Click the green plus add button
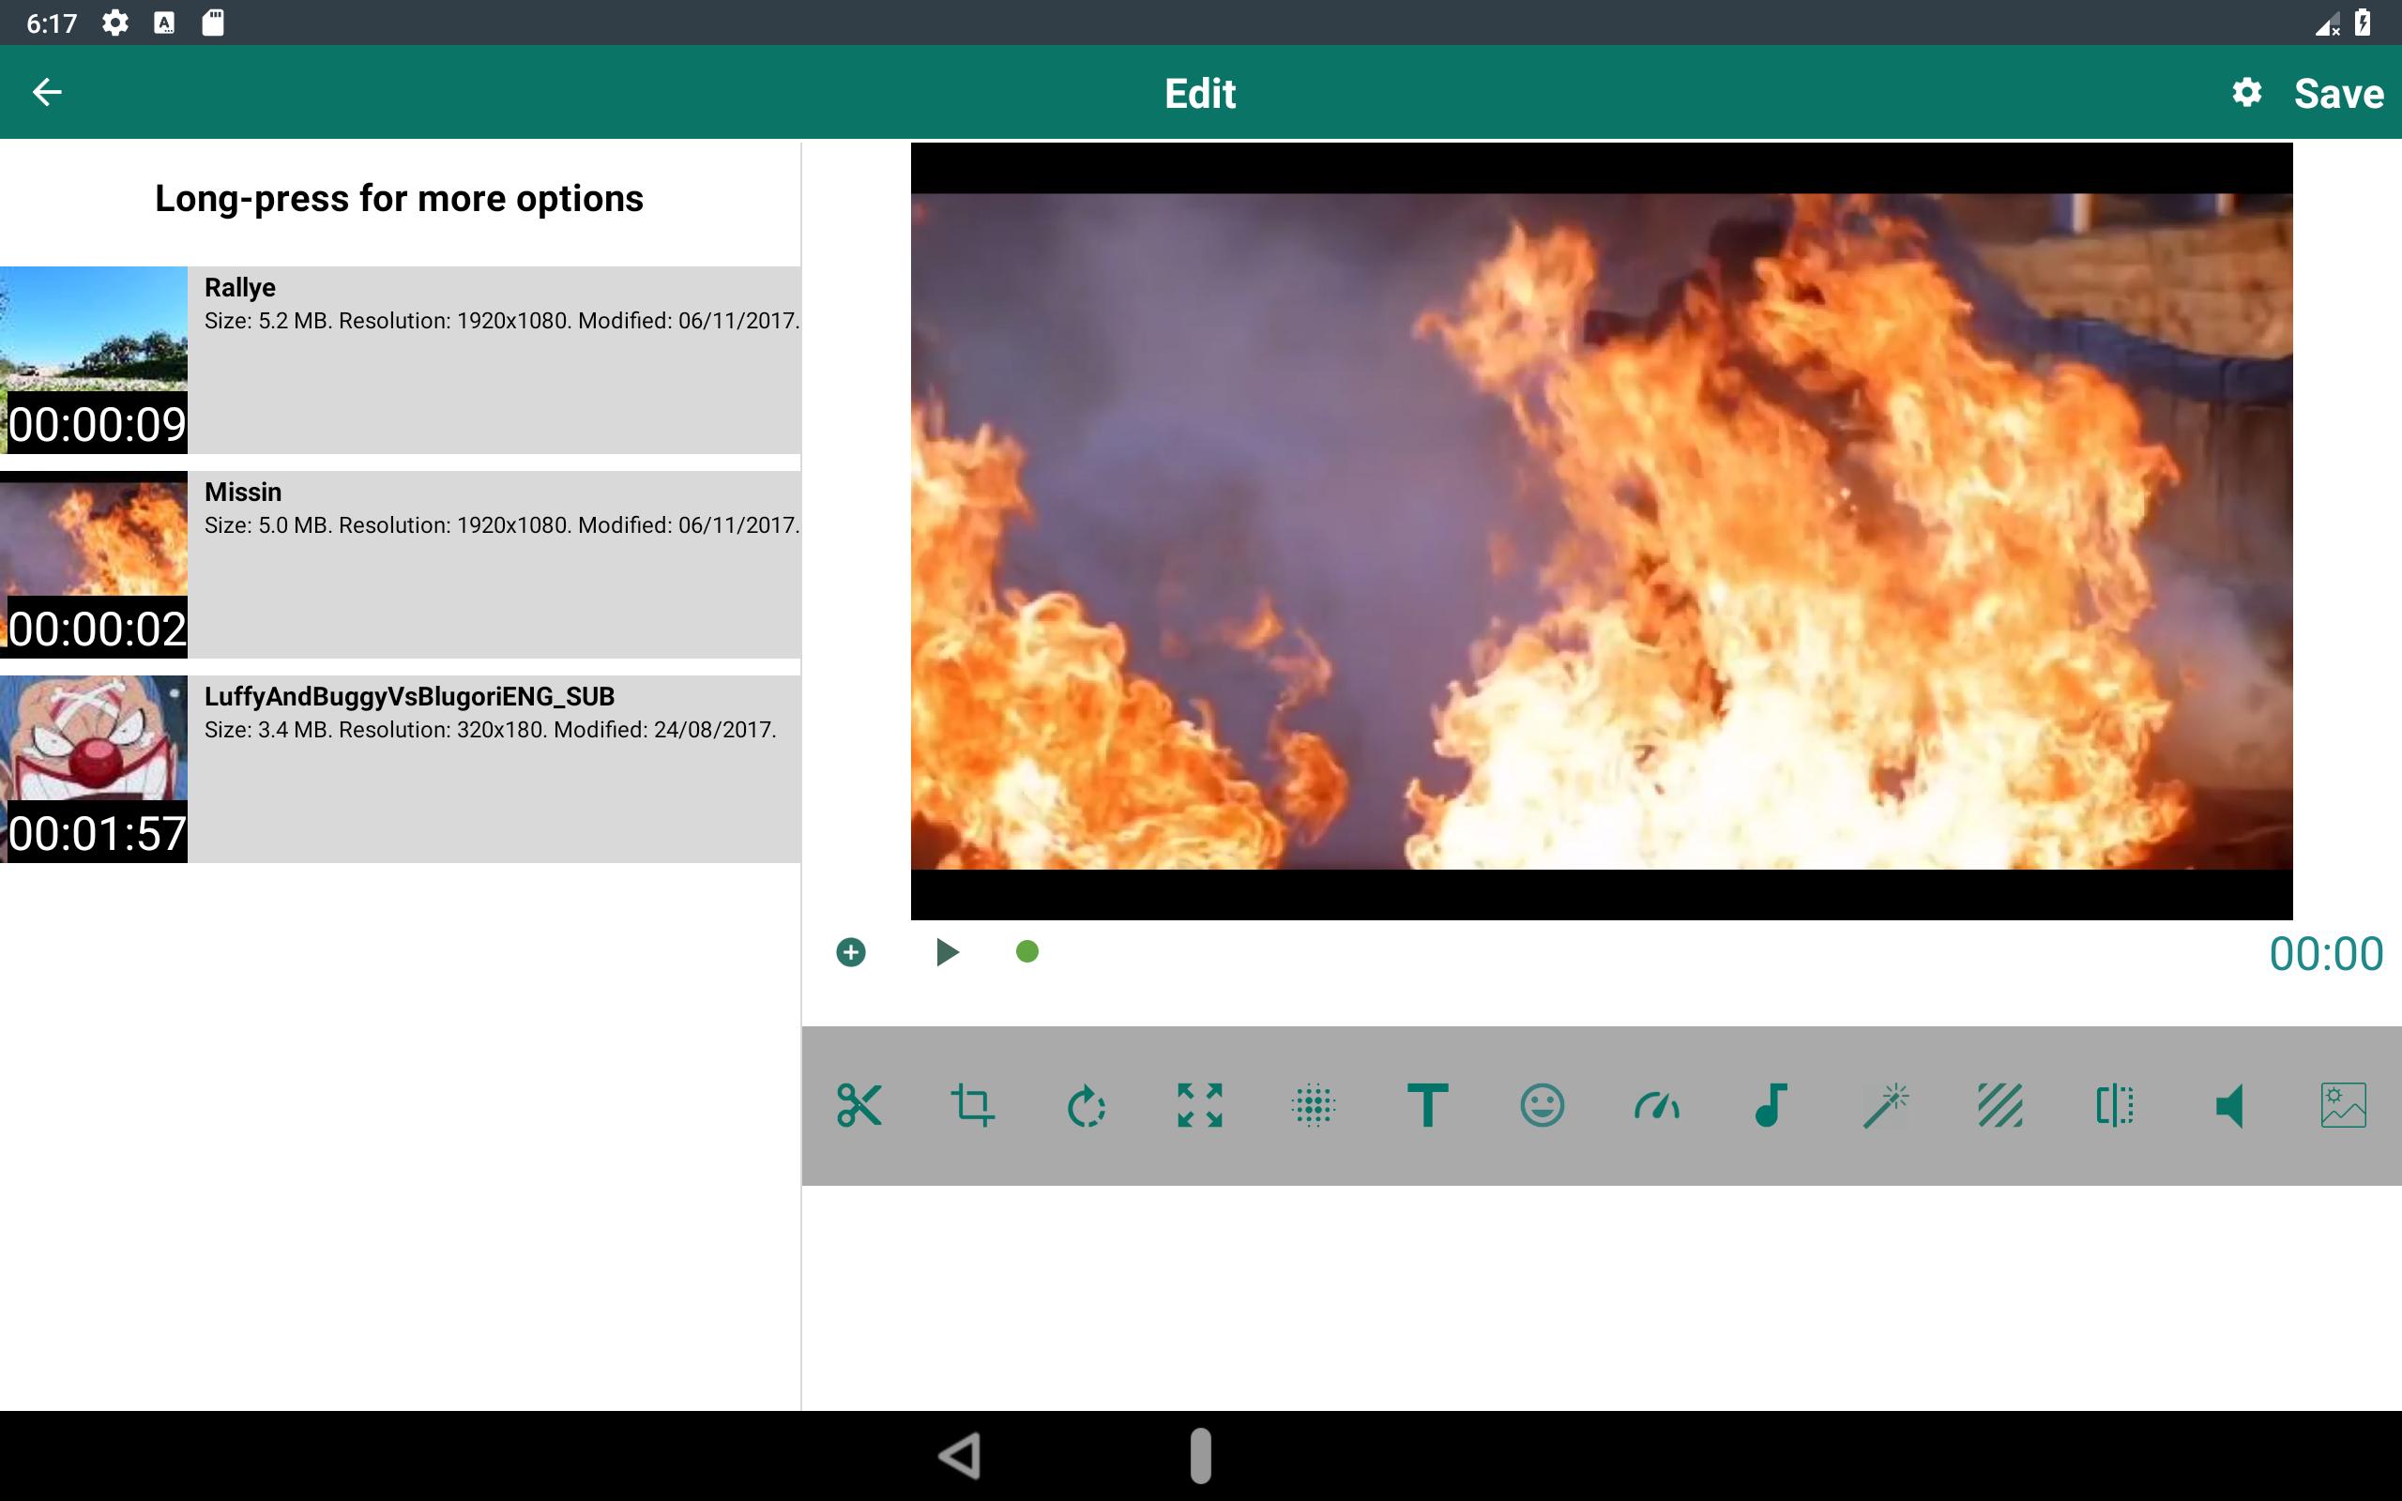Screen dimensions: 2402x1501 click(851, 952)
